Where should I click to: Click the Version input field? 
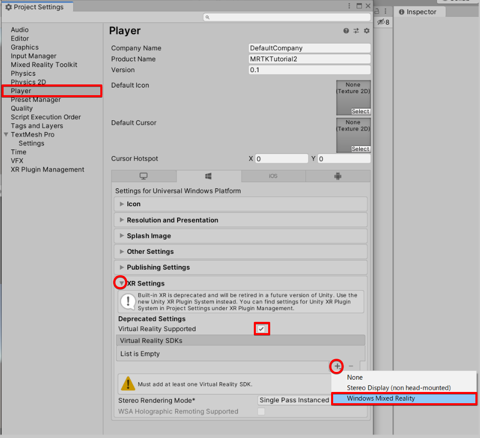pos(310,70)
